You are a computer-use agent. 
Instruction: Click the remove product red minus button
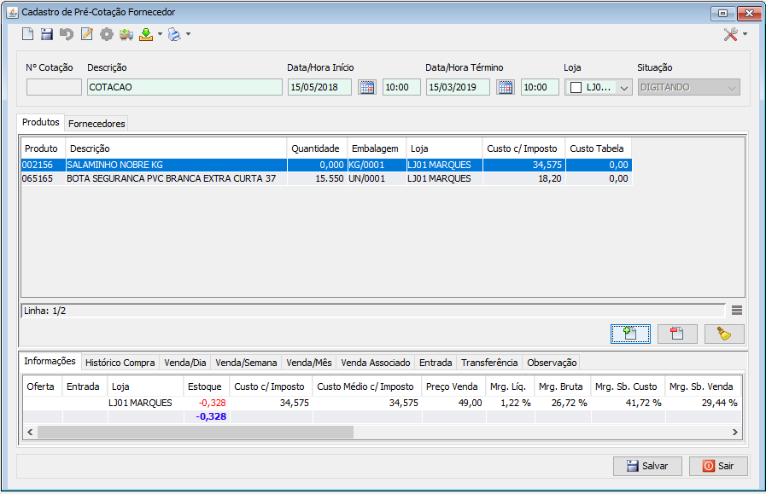[x=677, y=334]
